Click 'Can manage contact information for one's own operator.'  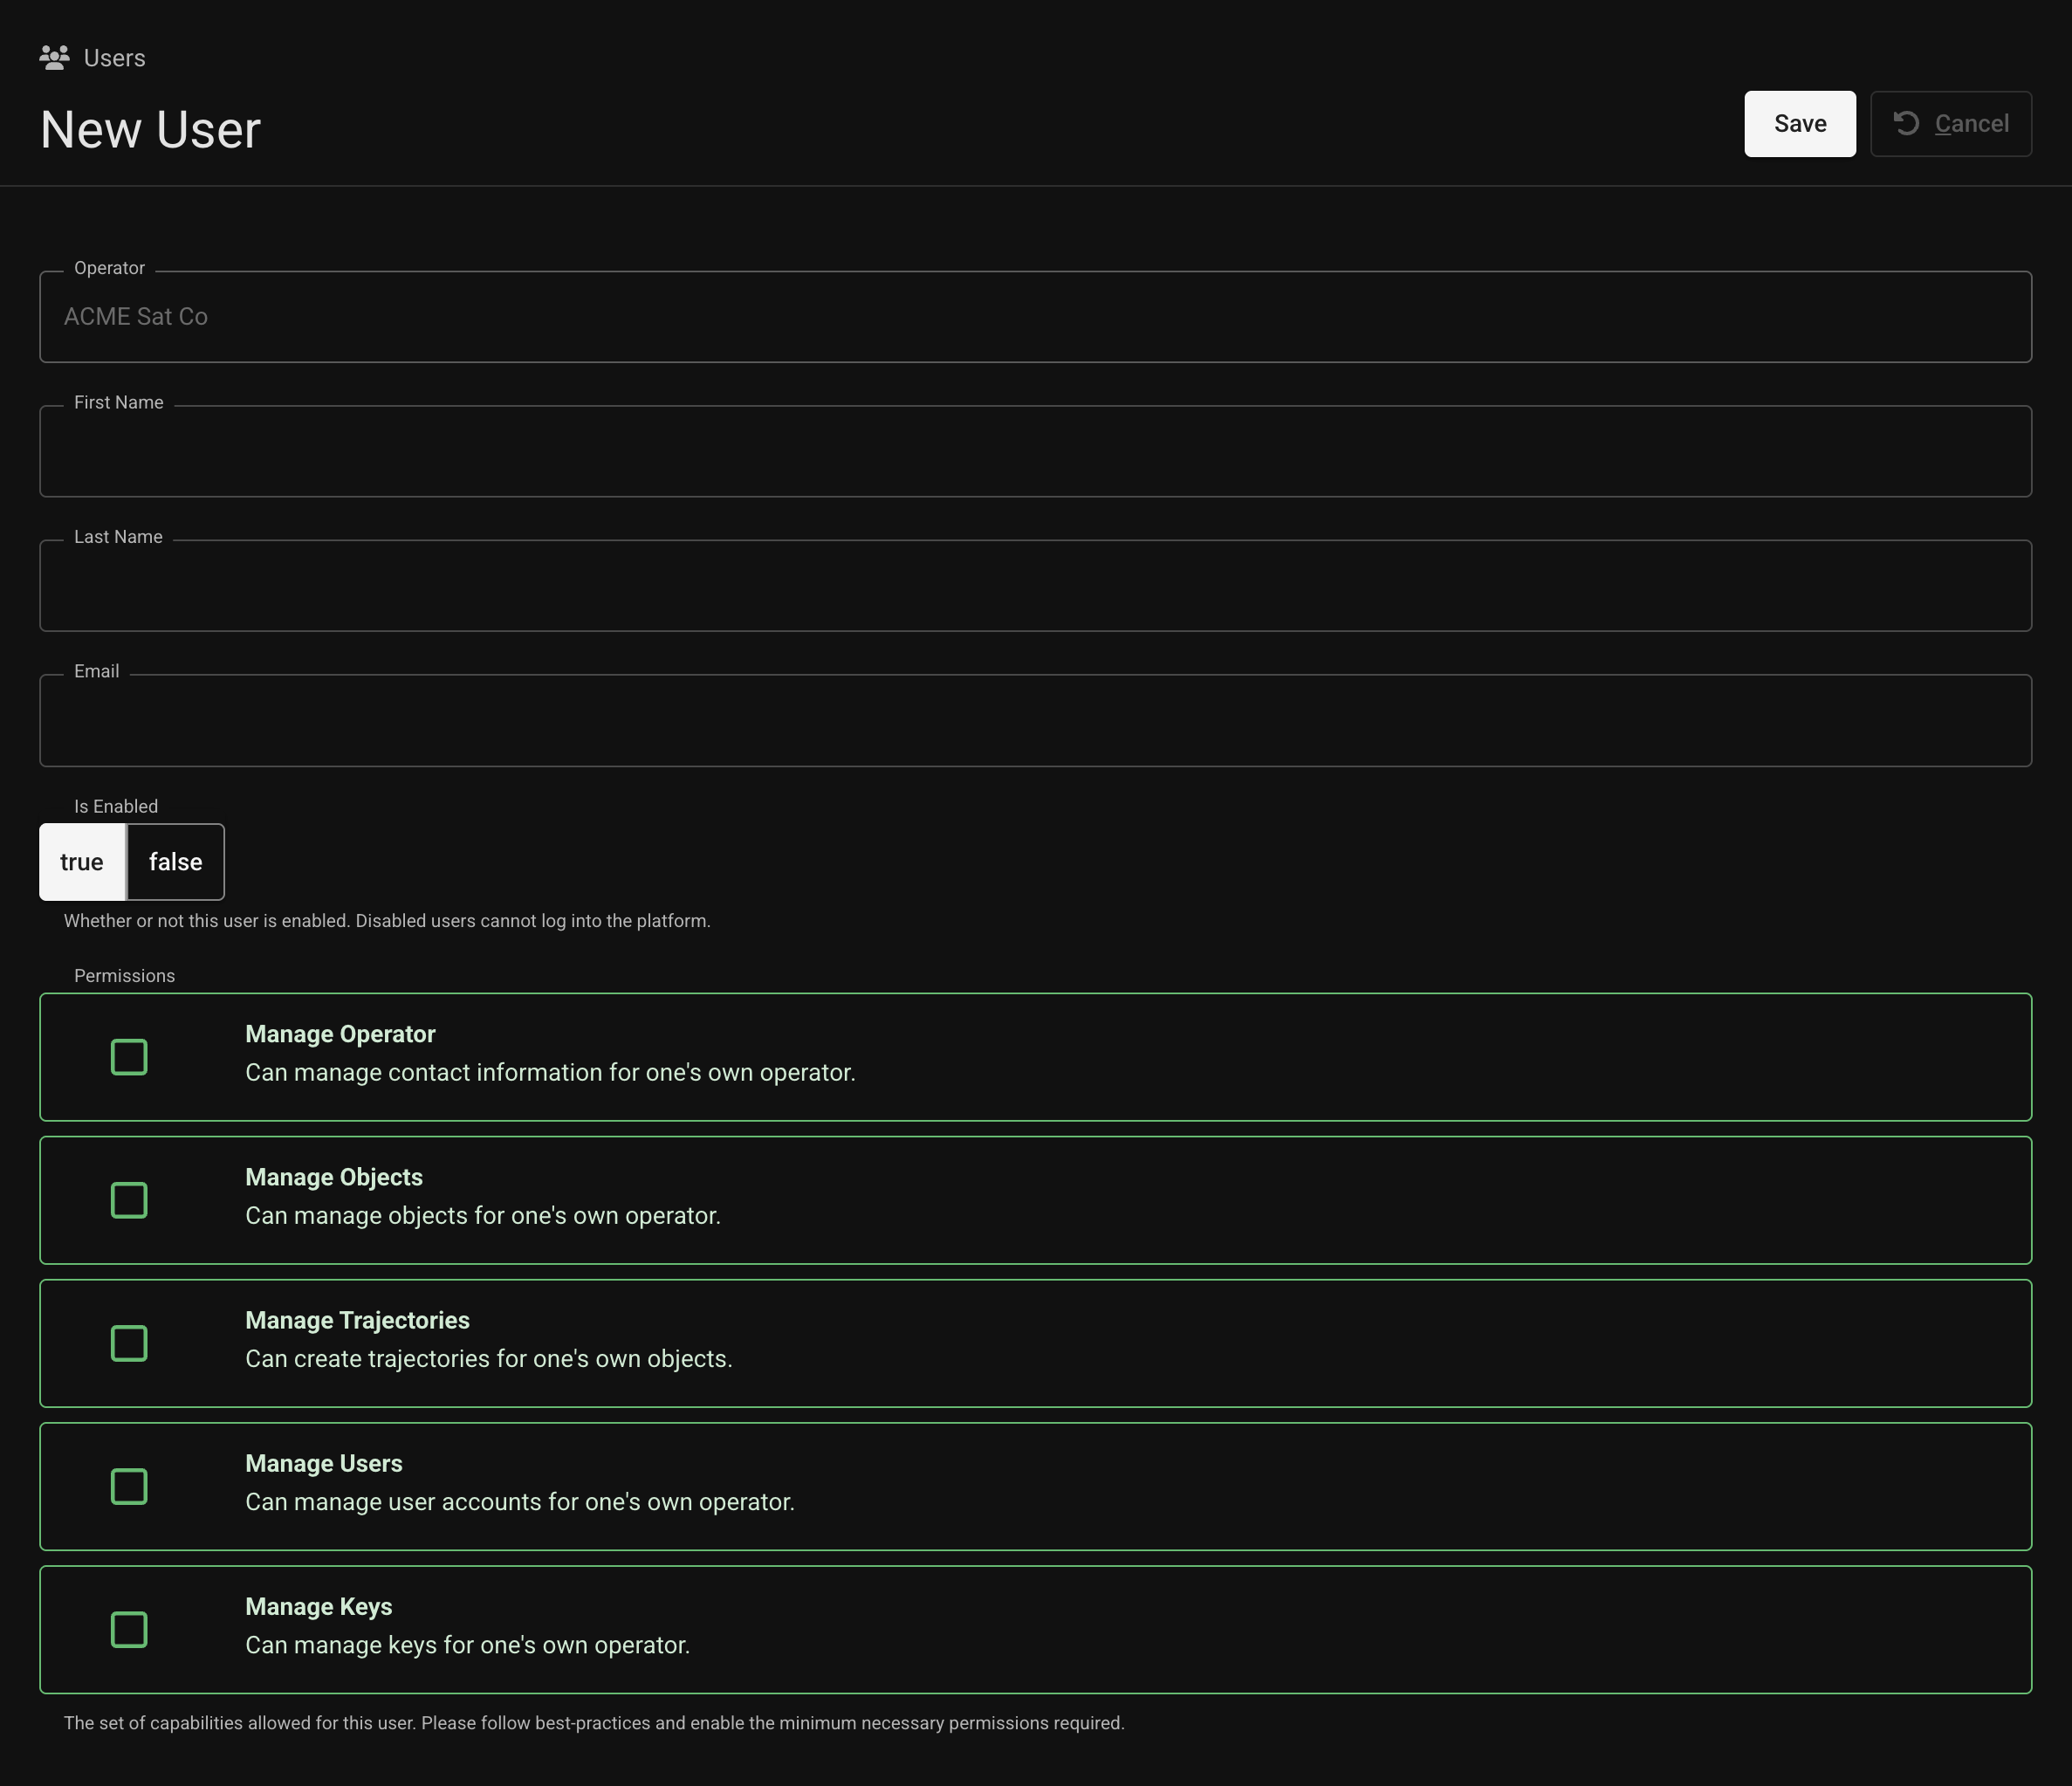(x=550, y=1073)
